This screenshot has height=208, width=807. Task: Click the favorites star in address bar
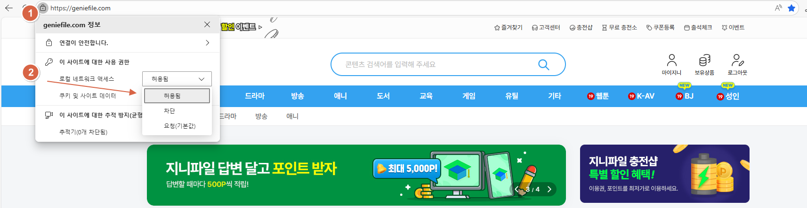791,8
